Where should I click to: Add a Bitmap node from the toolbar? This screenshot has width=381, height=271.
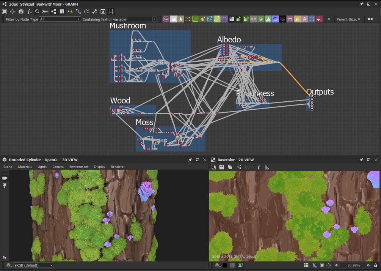[x=166, y=19]
